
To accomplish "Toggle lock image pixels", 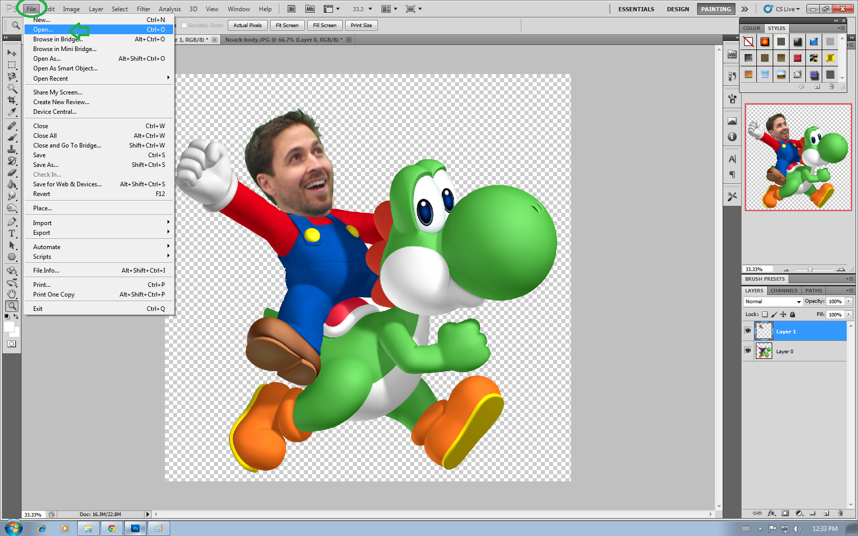I will 774,314.
